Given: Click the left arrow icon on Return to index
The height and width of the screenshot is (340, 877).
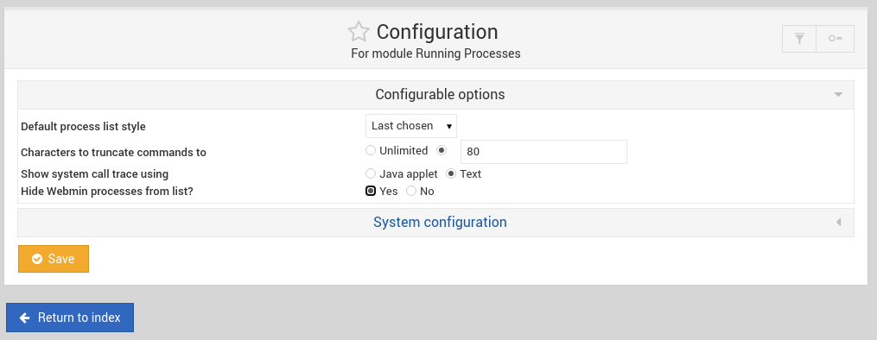Looking at the screenshot, I should (24, 318).
